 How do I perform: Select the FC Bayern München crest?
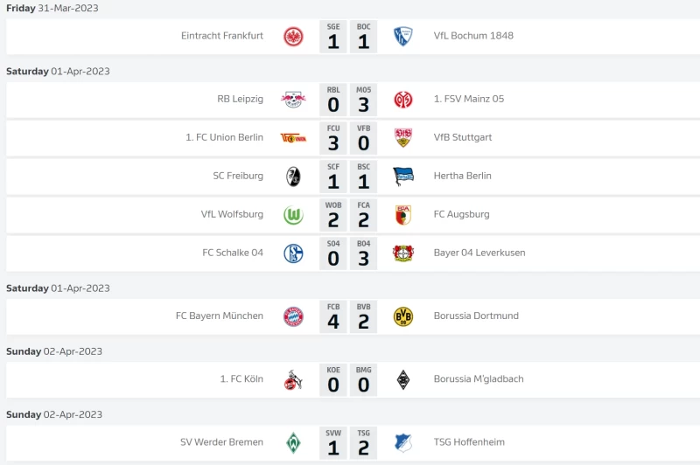coord(293,316)
